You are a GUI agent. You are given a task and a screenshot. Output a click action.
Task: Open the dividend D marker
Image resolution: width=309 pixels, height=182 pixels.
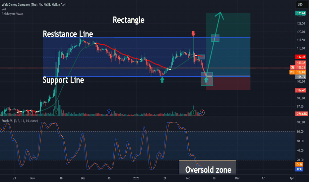click(x=109, y=113)
